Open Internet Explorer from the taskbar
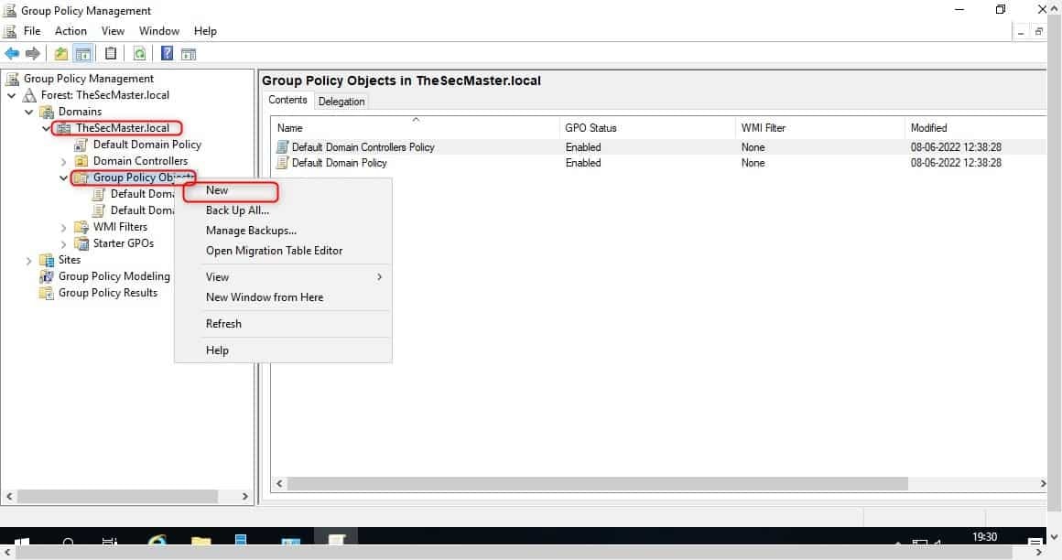Screen dimensions: 1062x560 (157, 541)
